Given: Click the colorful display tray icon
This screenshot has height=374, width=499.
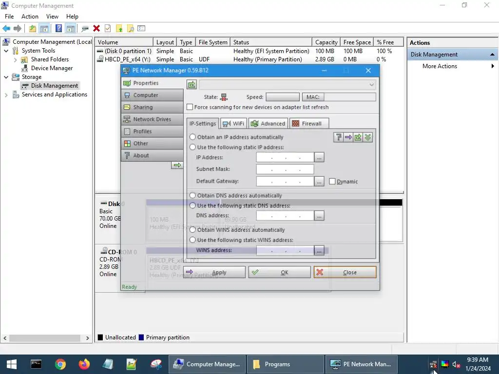Looking at the screenshot, I should pos(444,364).
